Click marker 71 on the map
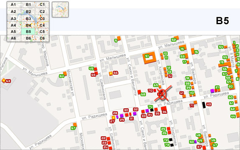Viewport: 240px width, 150px height. (191, 105)
